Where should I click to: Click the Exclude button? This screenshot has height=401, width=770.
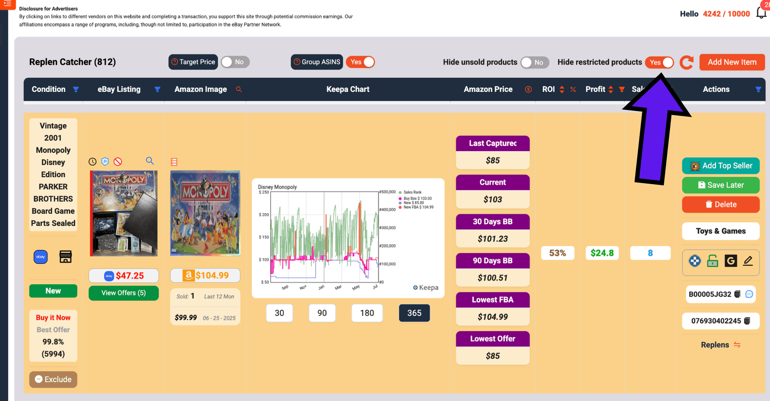click(x=53, y=379)
